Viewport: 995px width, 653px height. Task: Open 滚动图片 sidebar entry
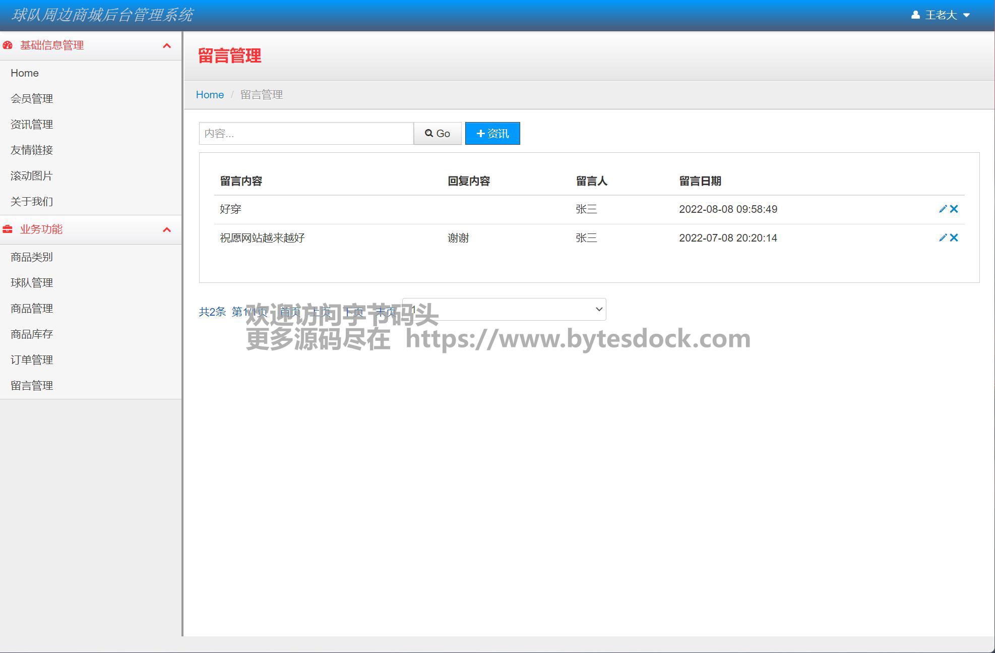32,176
